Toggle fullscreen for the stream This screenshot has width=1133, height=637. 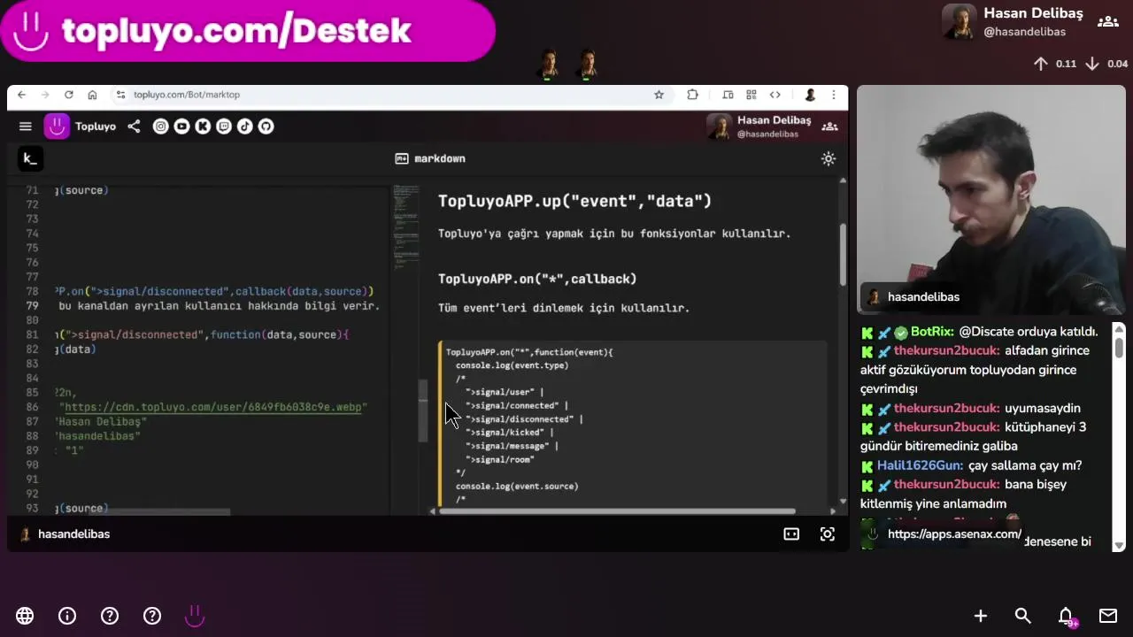coord(828,534)
